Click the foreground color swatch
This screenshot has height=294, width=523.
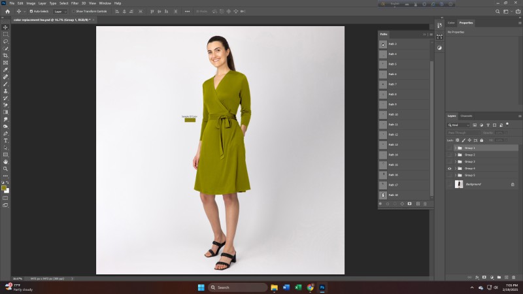tap(4, 188)
